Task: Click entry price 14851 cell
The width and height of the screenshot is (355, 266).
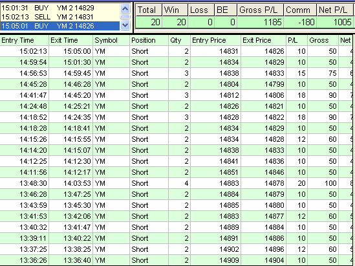Action: click(x=216, y=172)
